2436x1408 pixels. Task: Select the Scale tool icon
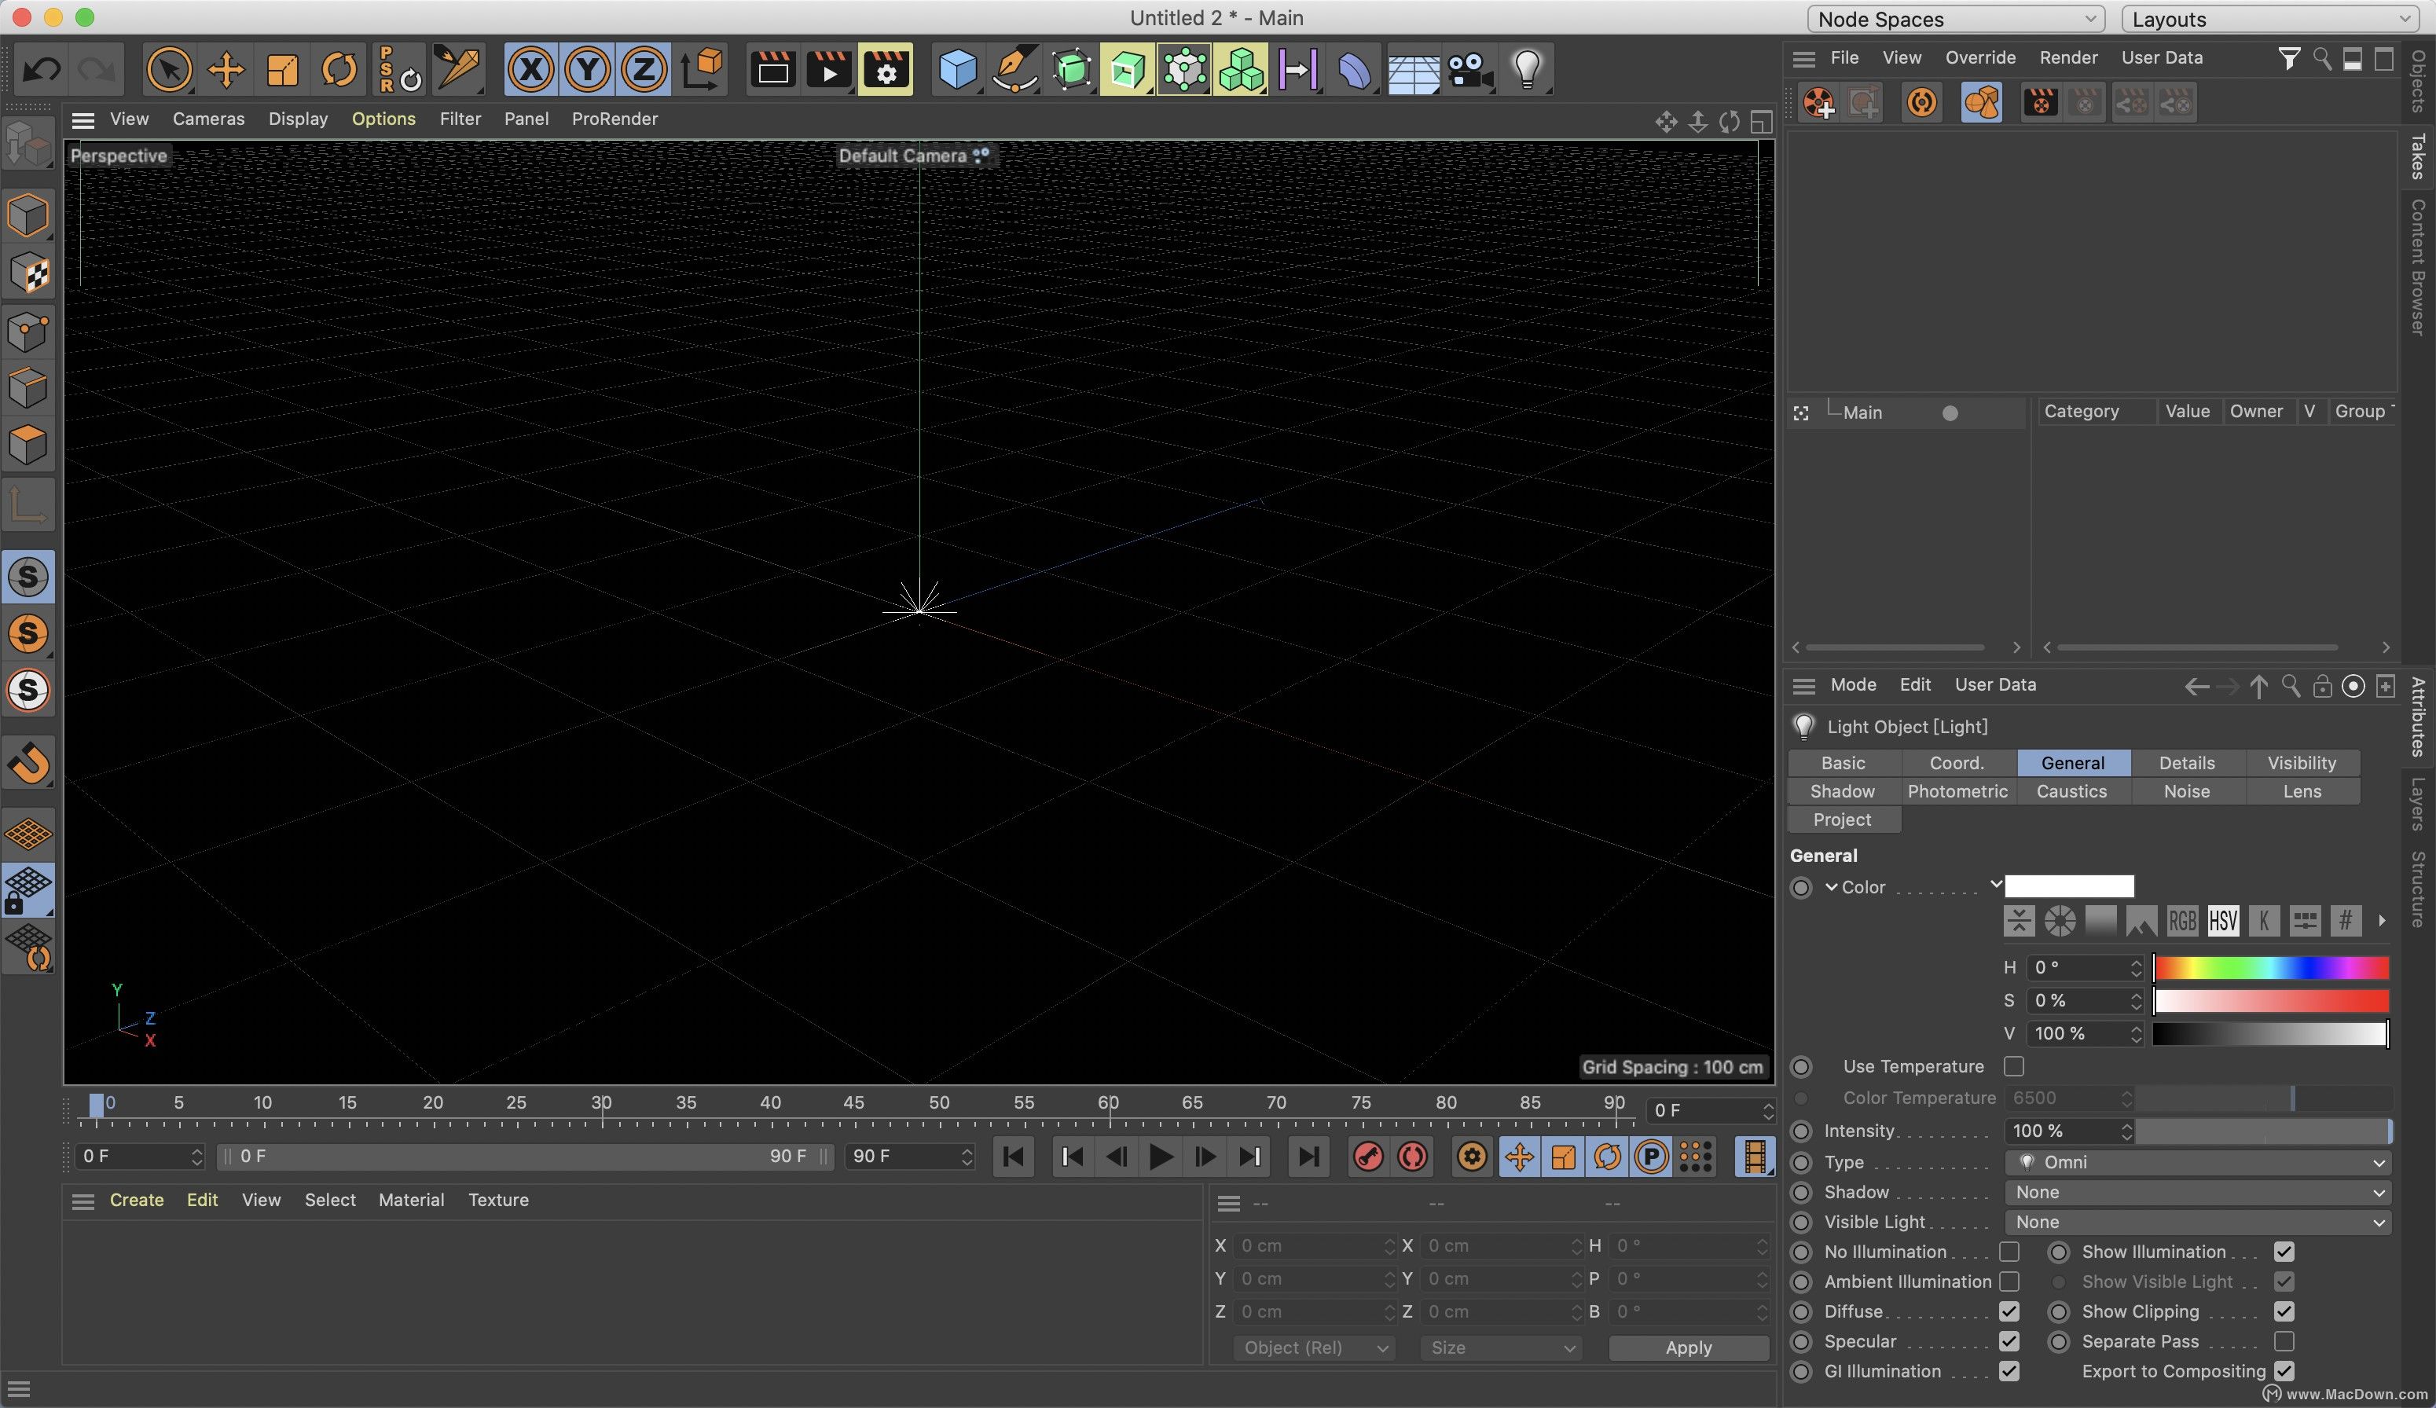tap(280, 67)
